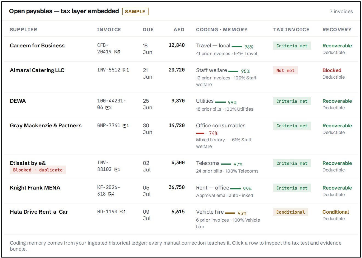
Task: Select the Careem for Business row name
Action: point(37,46)
